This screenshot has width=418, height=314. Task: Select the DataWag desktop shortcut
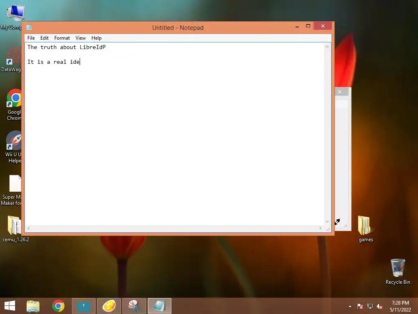(x=11, y=59)
